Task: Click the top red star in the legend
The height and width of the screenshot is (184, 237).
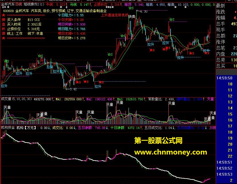Action: [3, 15]
